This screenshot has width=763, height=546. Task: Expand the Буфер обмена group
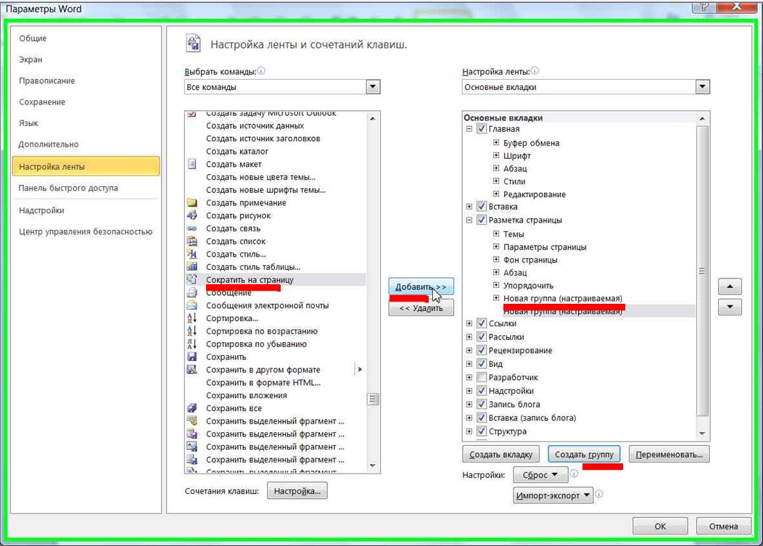[x=496, y=143]
